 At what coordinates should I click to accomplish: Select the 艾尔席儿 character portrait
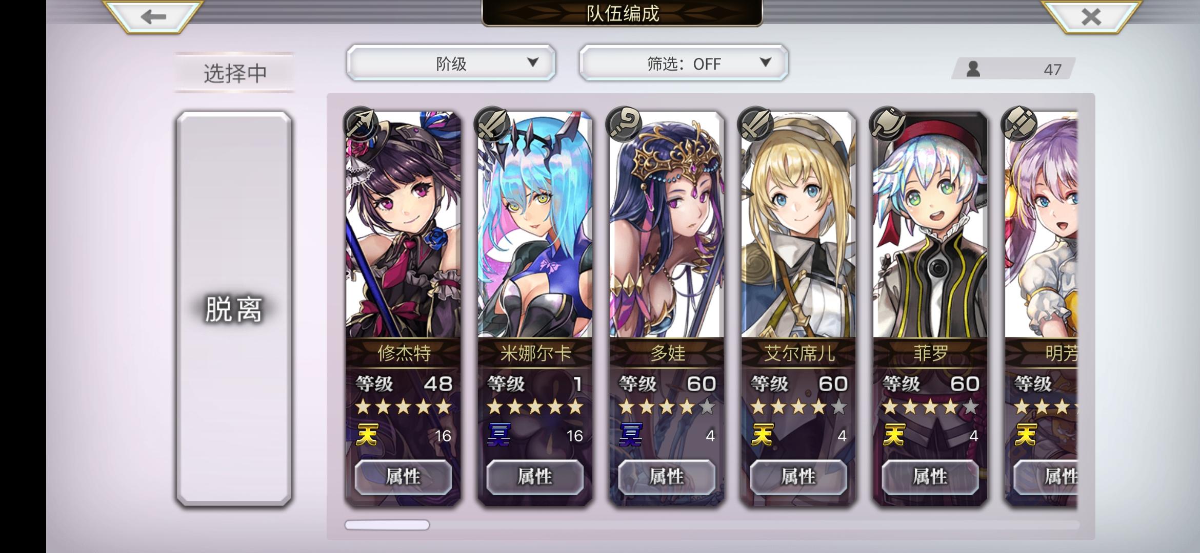coord(798,225)
